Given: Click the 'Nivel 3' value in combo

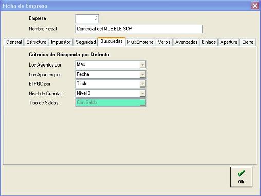Looking at the screenshot, I should pos(84,93).
